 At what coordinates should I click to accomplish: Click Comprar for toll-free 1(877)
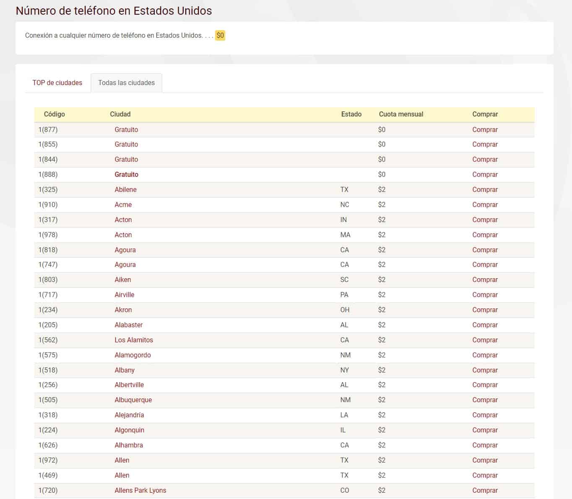485,129
